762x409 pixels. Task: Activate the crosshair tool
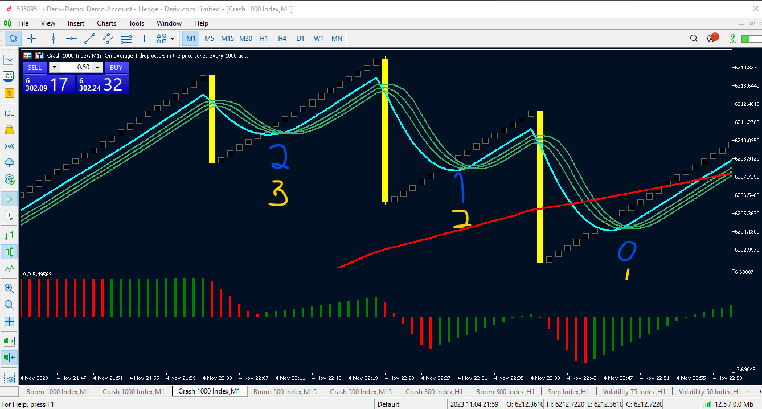tap(31, 39)
